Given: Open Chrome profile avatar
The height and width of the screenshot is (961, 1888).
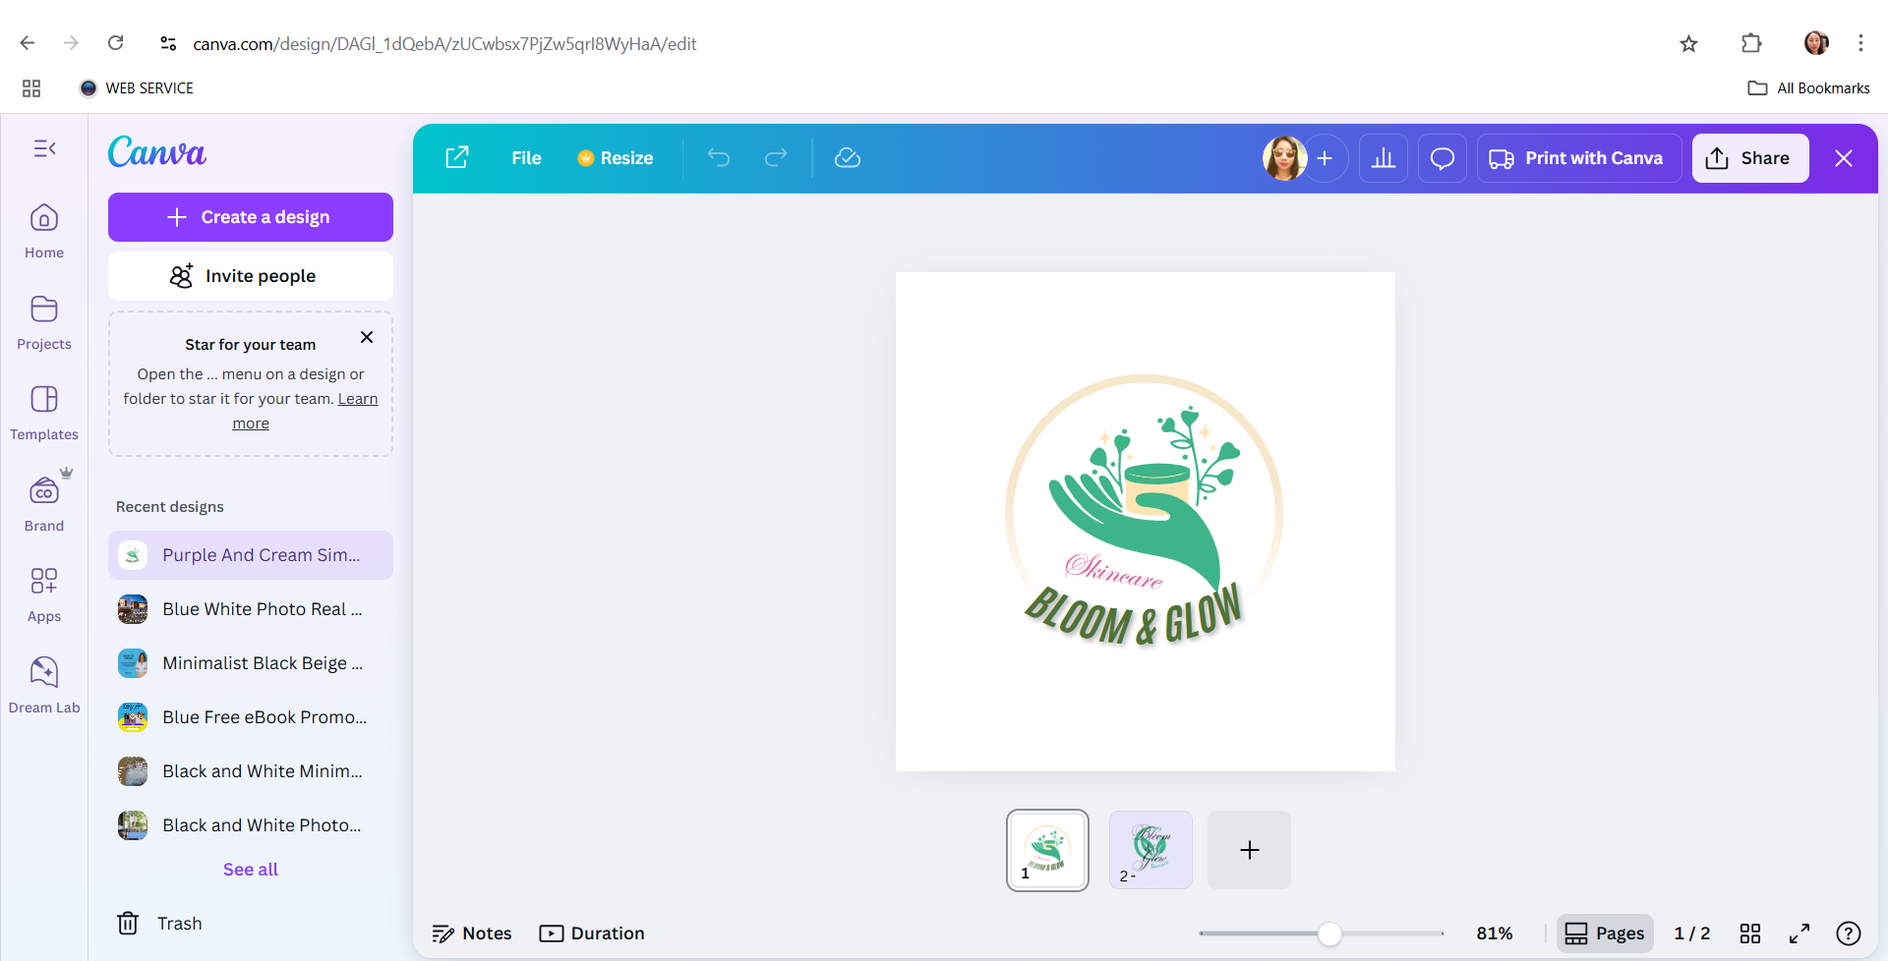Looking at the screenshot, I should tap(1816, 43).
